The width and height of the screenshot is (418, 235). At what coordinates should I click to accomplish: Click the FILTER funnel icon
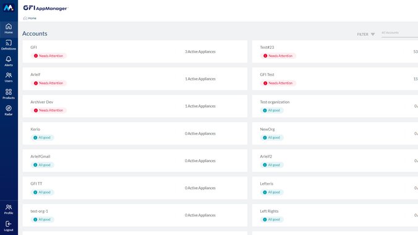click(x=373, y=34)
